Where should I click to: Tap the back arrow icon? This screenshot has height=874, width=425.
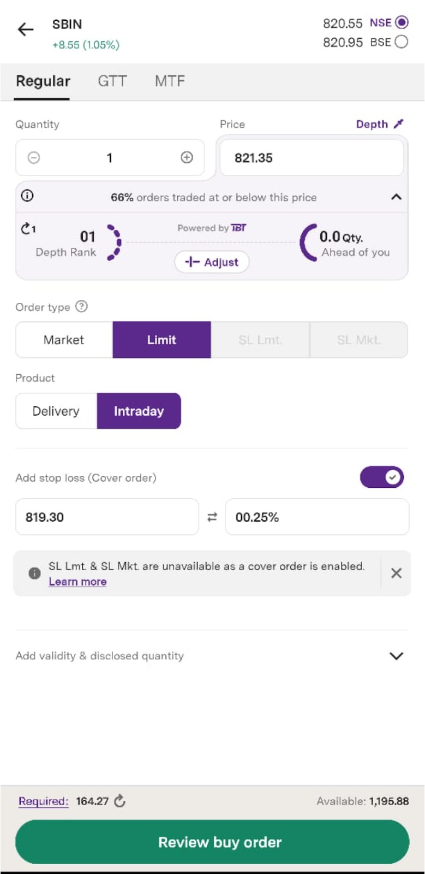coord(26,29)
